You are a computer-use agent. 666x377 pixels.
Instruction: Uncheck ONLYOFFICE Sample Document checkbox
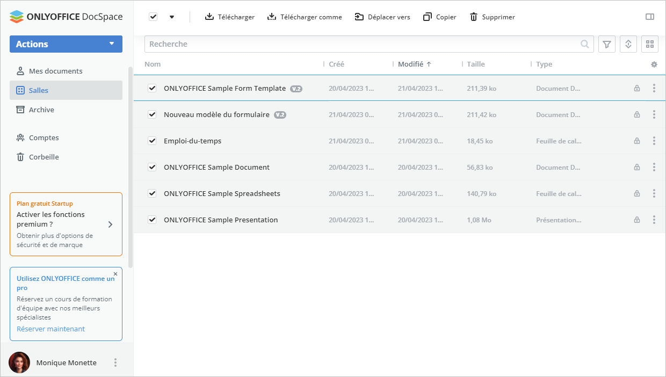[x=152, y=167]
